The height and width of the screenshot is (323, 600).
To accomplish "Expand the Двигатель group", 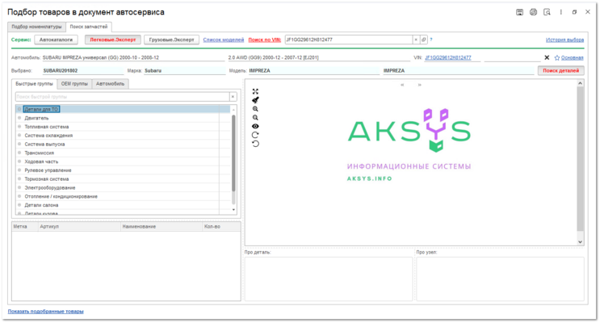I will click(19, 118).
